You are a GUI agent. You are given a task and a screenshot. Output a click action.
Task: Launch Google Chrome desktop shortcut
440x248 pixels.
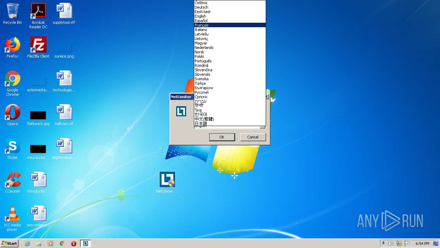pos(12,83)
